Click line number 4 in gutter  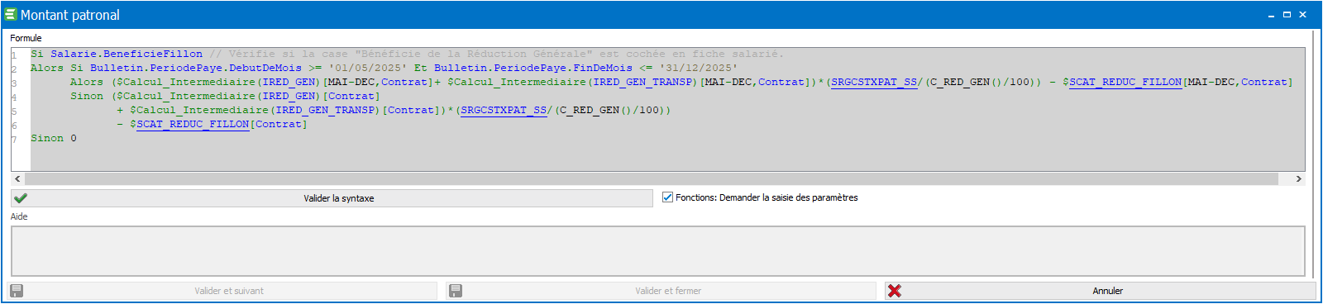point(14,97)
